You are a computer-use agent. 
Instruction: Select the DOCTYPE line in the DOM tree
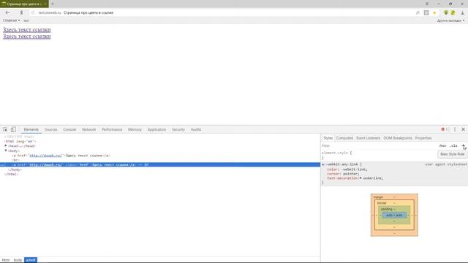[x=19, y=137]
